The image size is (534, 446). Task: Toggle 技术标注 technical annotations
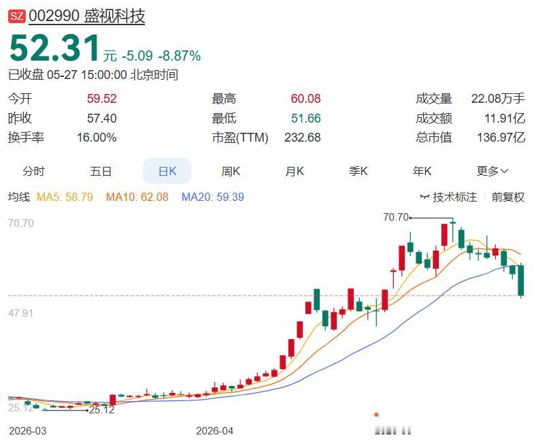[x=454, y=197]
